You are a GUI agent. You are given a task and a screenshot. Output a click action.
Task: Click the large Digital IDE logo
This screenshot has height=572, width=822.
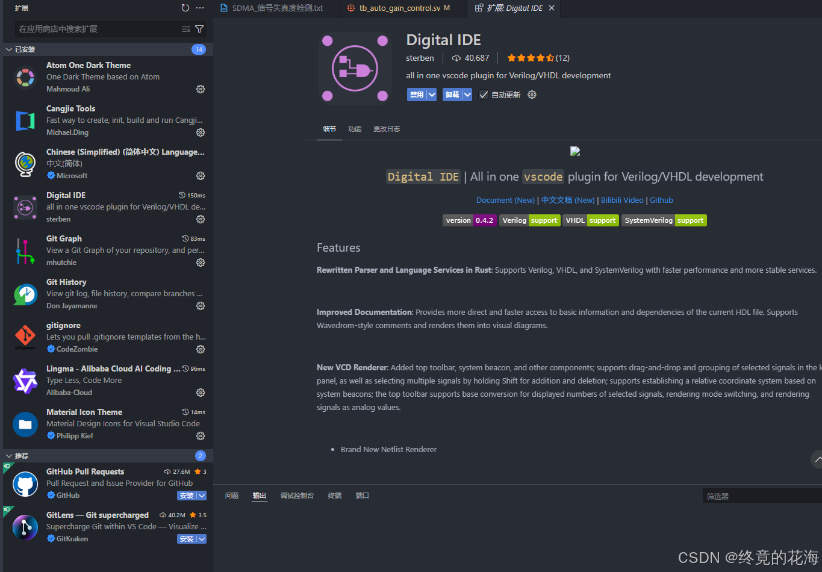pos(355,68)
